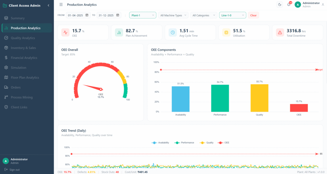Toggle the hamburger menu in top bar
This screenshot has width=327, height=174.
[61, 4]
